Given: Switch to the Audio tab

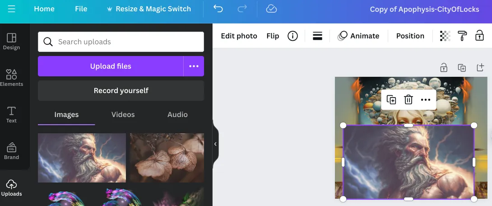Looking at the screenshot, I should (x=177, y=115).
